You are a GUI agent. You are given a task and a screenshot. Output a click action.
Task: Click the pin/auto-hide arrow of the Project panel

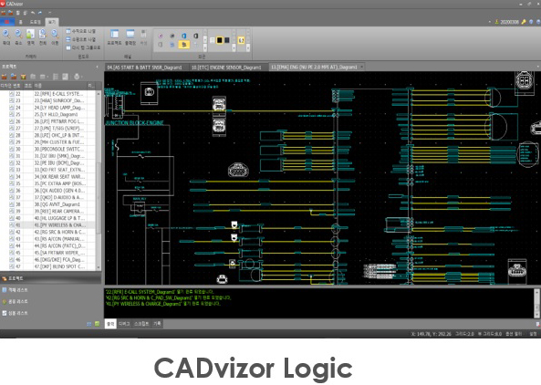[x=98, y=67]
